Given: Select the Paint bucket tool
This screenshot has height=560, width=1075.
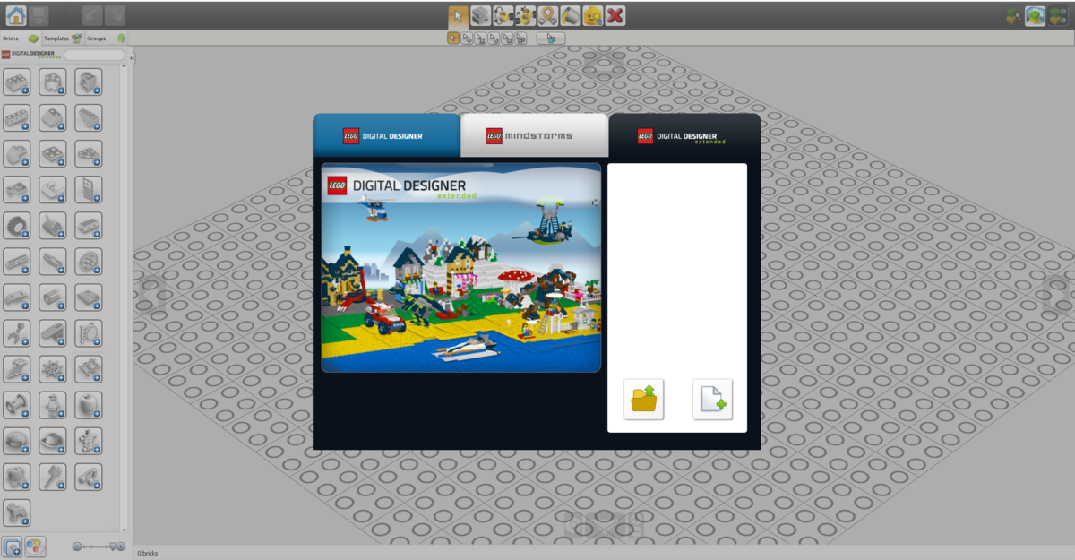Looking at the screenshot, I should [x=571, y=15].
